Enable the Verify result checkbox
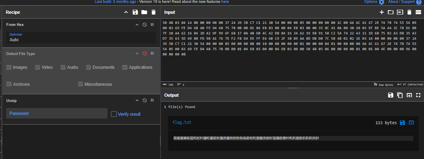 114,114
